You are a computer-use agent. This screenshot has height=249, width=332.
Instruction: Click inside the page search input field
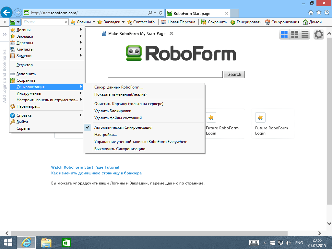[x=165, y=74]
